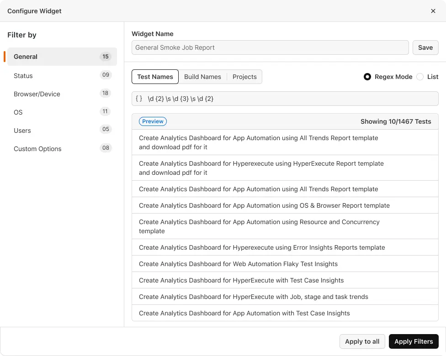The height and width of the screenshot is (356, 446).
Task: Select the General filter category
Action: click(x=62, y=57)
